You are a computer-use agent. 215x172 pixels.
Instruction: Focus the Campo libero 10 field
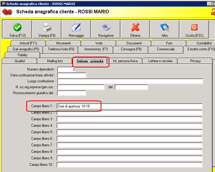(x=129, y=165)
